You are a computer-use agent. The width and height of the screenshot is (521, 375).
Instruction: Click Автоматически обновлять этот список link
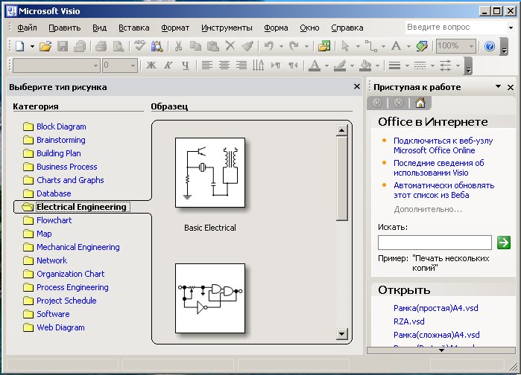point(444,190)
